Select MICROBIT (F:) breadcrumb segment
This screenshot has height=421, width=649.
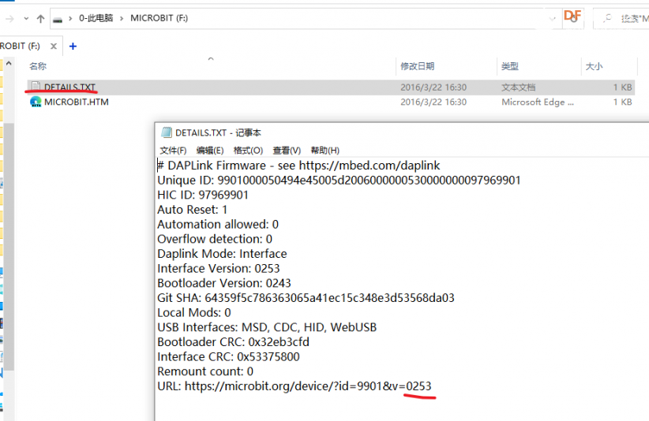(x=159, y=18)
